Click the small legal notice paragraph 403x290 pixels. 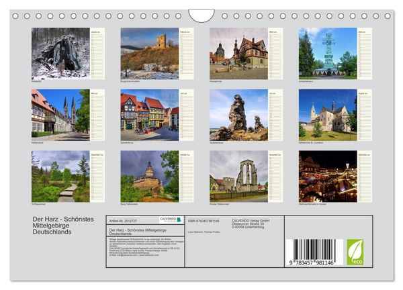pyautogui.click(x=146, y=247)
